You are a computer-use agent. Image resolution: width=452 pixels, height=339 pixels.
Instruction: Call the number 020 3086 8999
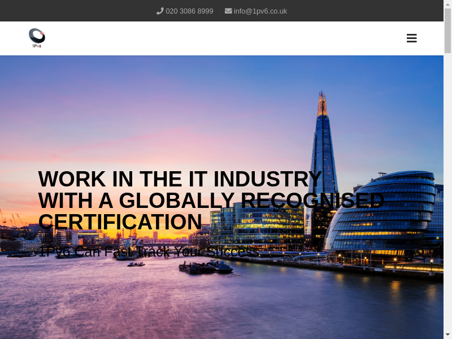189,11
